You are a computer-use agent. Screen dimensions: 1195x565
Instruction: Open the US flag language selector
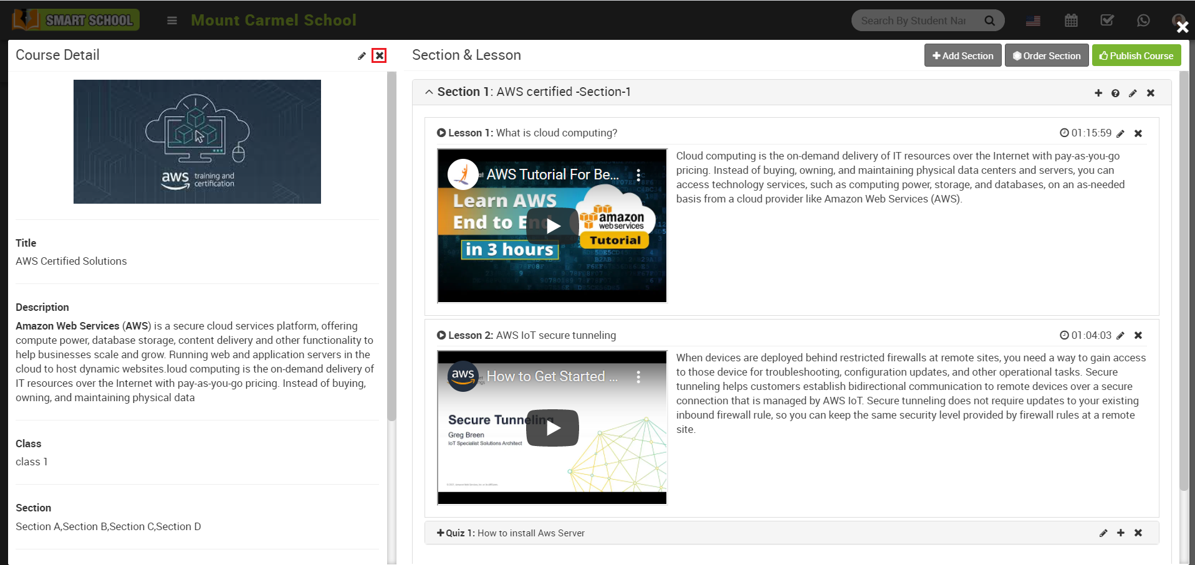1033,20
